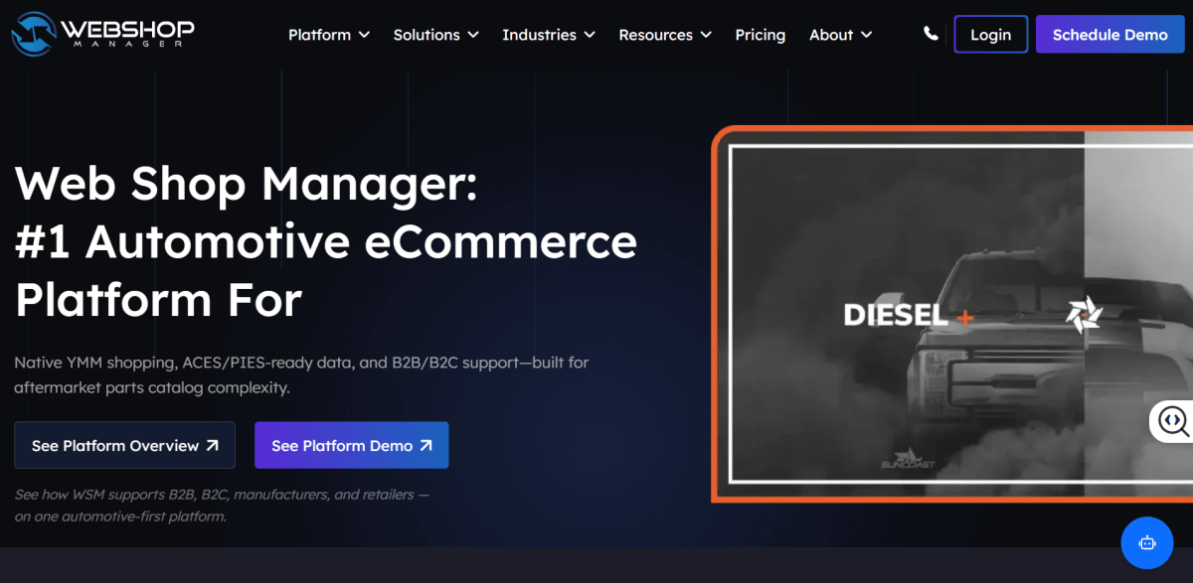Image resolution: width=1193 pixels, height=583 pixels.
Task: Click the magnifier code search widget
Action: click(x=1172, y=421)
